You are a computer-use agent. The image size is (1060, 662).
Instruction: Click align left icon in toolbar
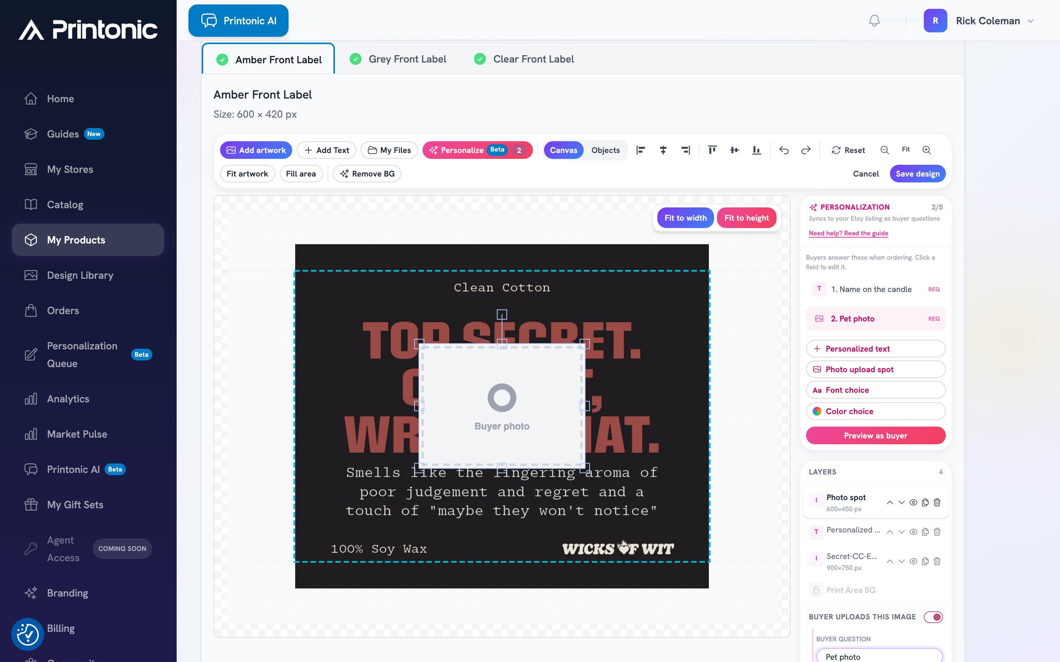pos(640,150)
